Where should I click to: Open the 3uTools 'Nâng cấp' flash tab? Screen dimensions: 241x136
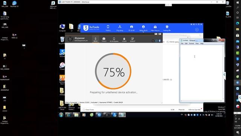point(143,28)
